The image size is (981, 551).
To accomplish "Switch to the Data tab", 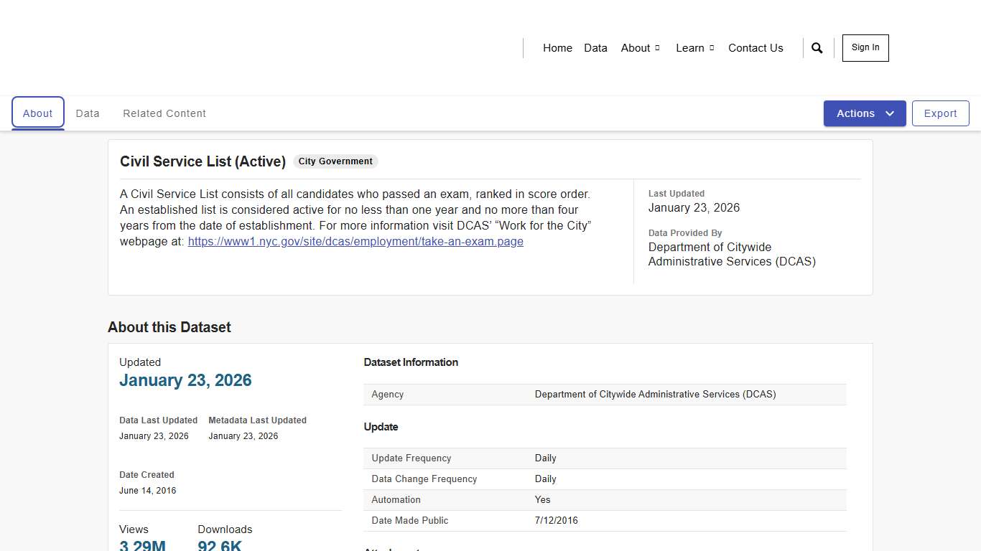I will pyautogui.click(x=88, y=113).
